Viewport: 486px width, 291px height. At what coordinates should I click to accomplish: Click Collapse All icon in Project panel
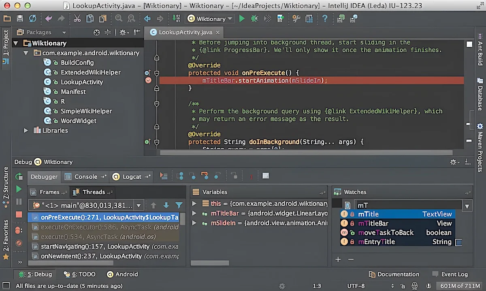[x=108, y=32]
